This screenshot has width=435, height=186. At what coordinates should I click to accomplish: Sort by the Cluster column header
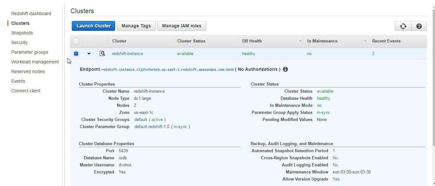tap(119, 41)
